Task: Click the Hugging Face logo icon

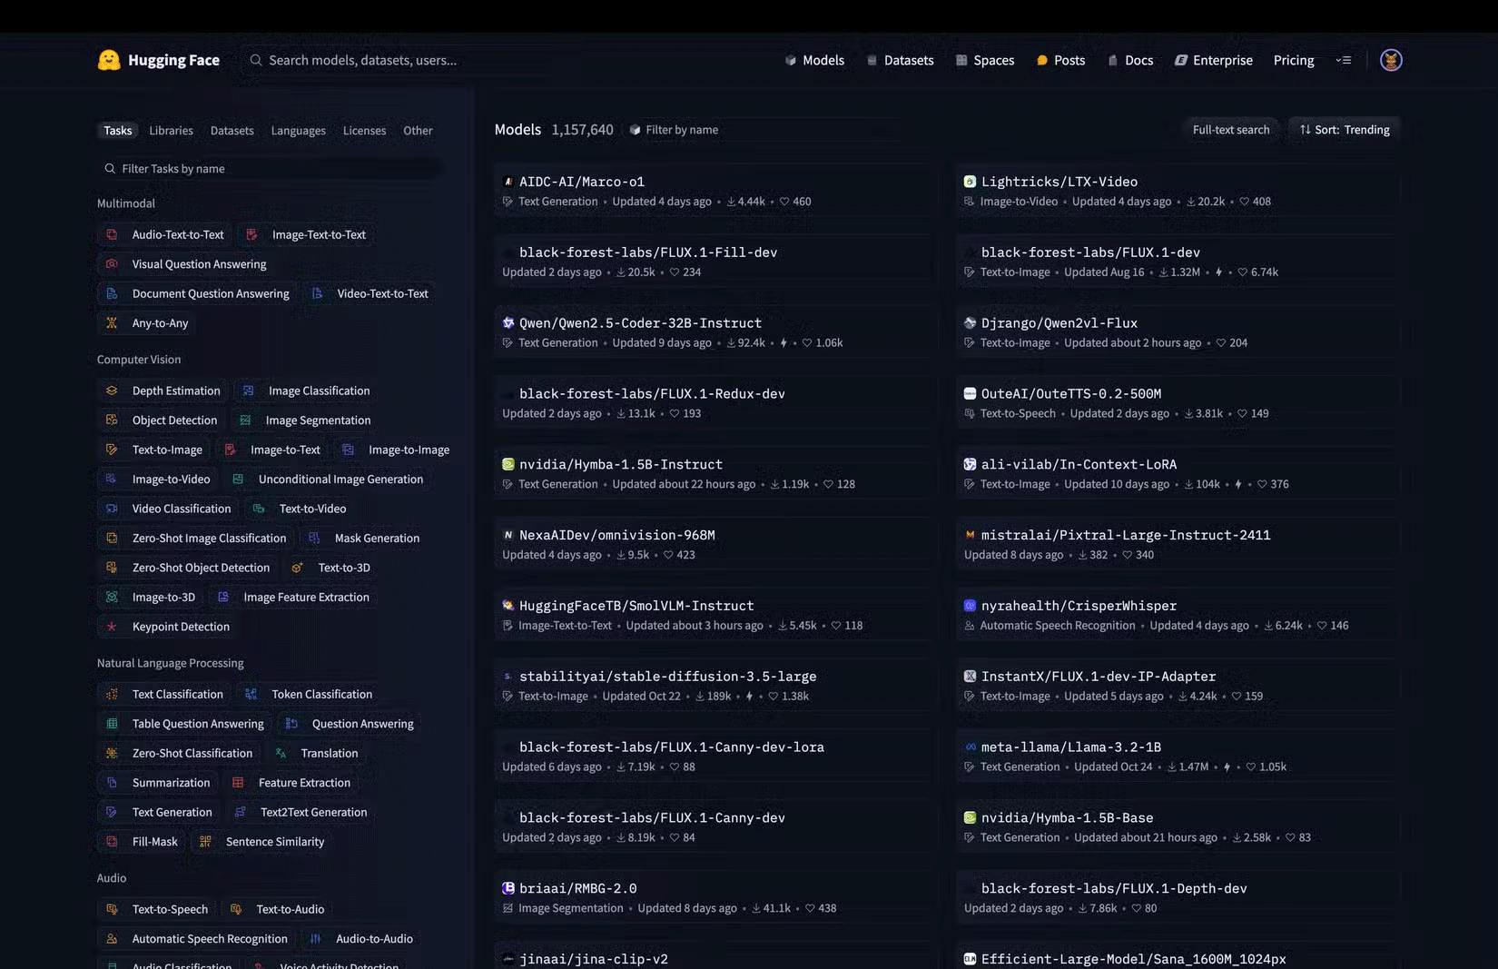Action: (109, 60)
